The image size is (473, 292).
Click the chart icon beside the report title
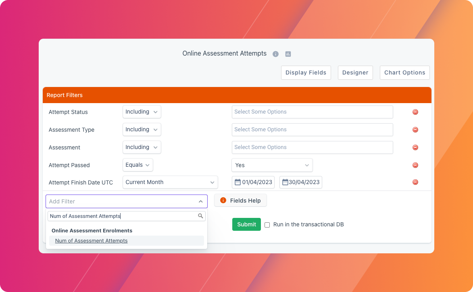click(x=288, y=54)
